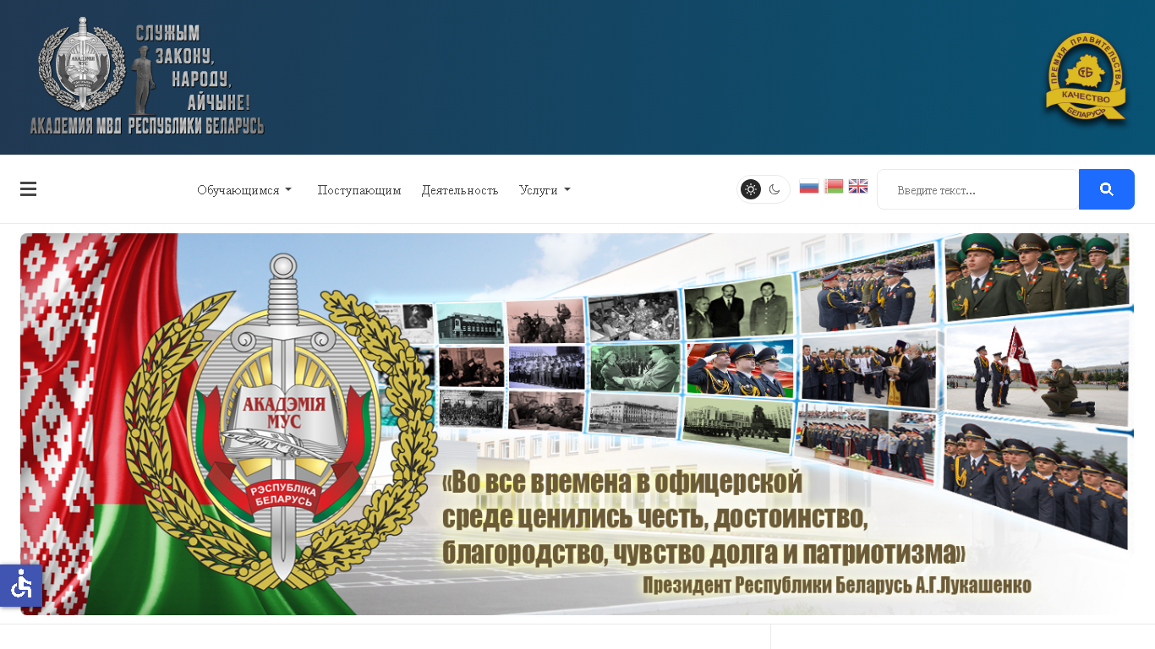
Task: Focus the Введите текст search field
Action: point(978,189)
